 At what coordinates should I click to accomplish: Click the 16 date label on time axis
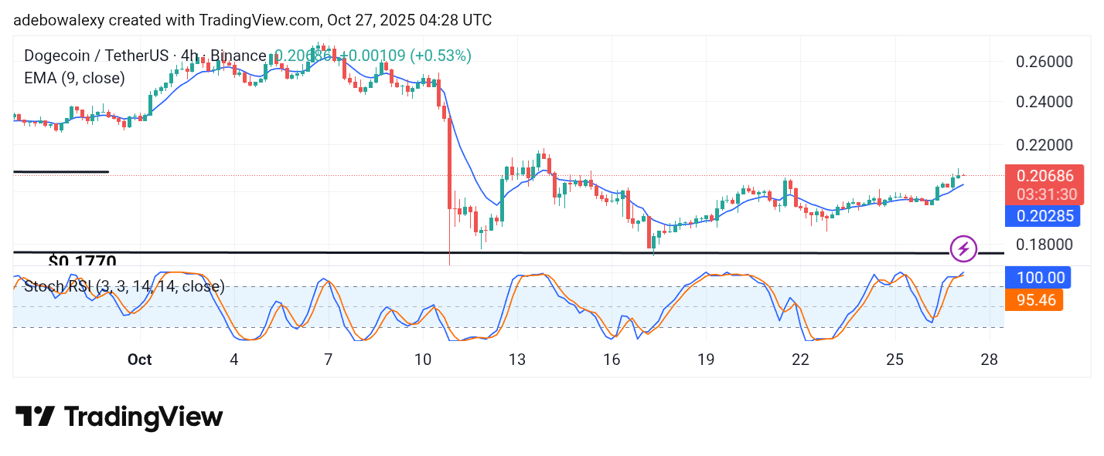(x=612, y=360)
